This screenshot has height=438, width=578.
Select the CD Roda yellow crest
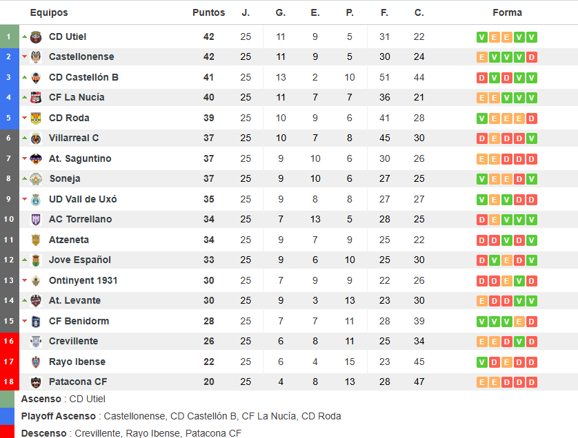36,118
